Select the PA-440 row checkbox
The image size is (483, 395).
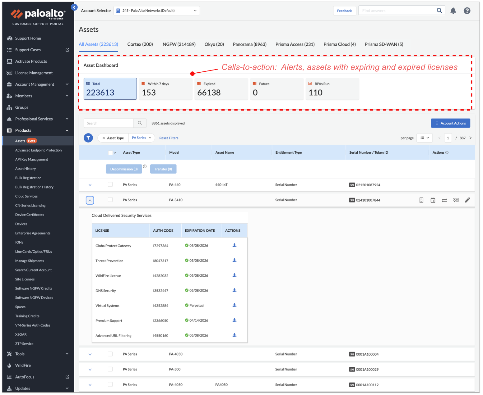(x=110, y=184)
